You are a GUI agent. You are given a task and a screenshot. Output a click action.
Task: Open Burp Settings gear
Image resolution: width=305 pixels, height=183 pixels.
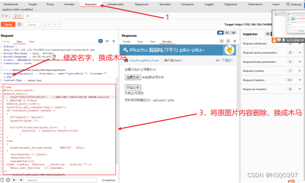(x=288, y=4)
